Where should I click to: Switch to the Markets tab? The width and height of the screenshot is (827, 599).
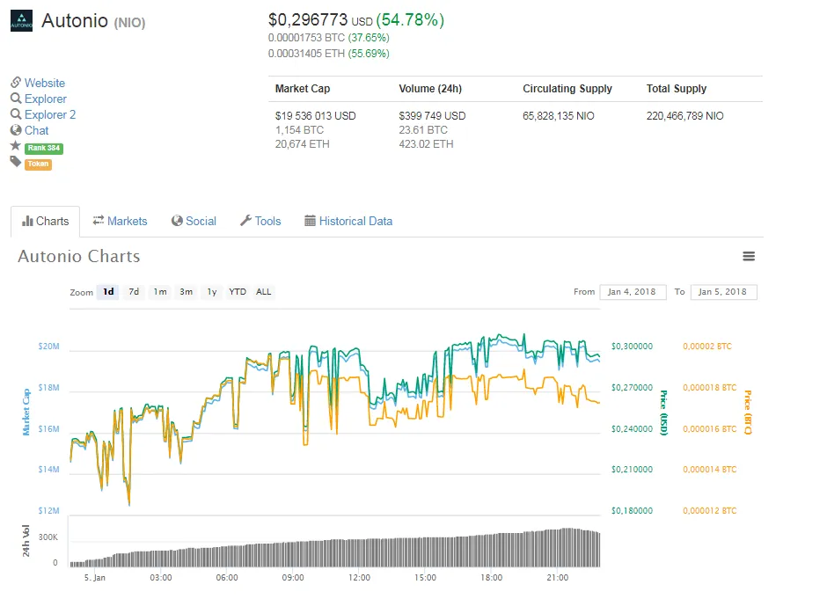(x=121, y=222)
